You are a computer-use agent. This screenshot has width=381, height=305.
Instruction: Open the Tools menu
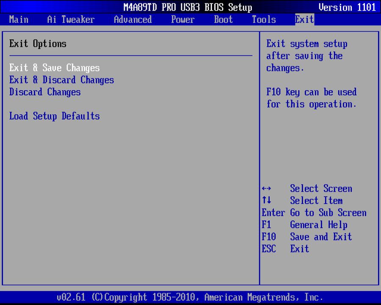point(263,19)
